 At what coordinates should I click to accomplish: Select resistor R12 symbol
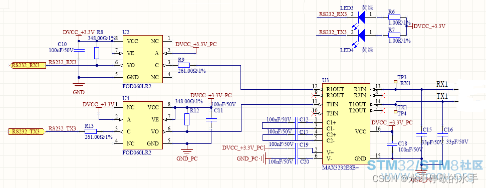click(x=186, y=119)
